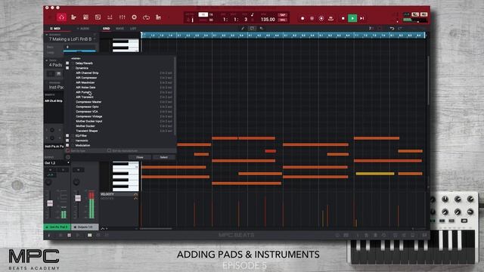Select the pencil draw tool
The height and width of the screenshot is (272, 484).
tap(243, 29)
